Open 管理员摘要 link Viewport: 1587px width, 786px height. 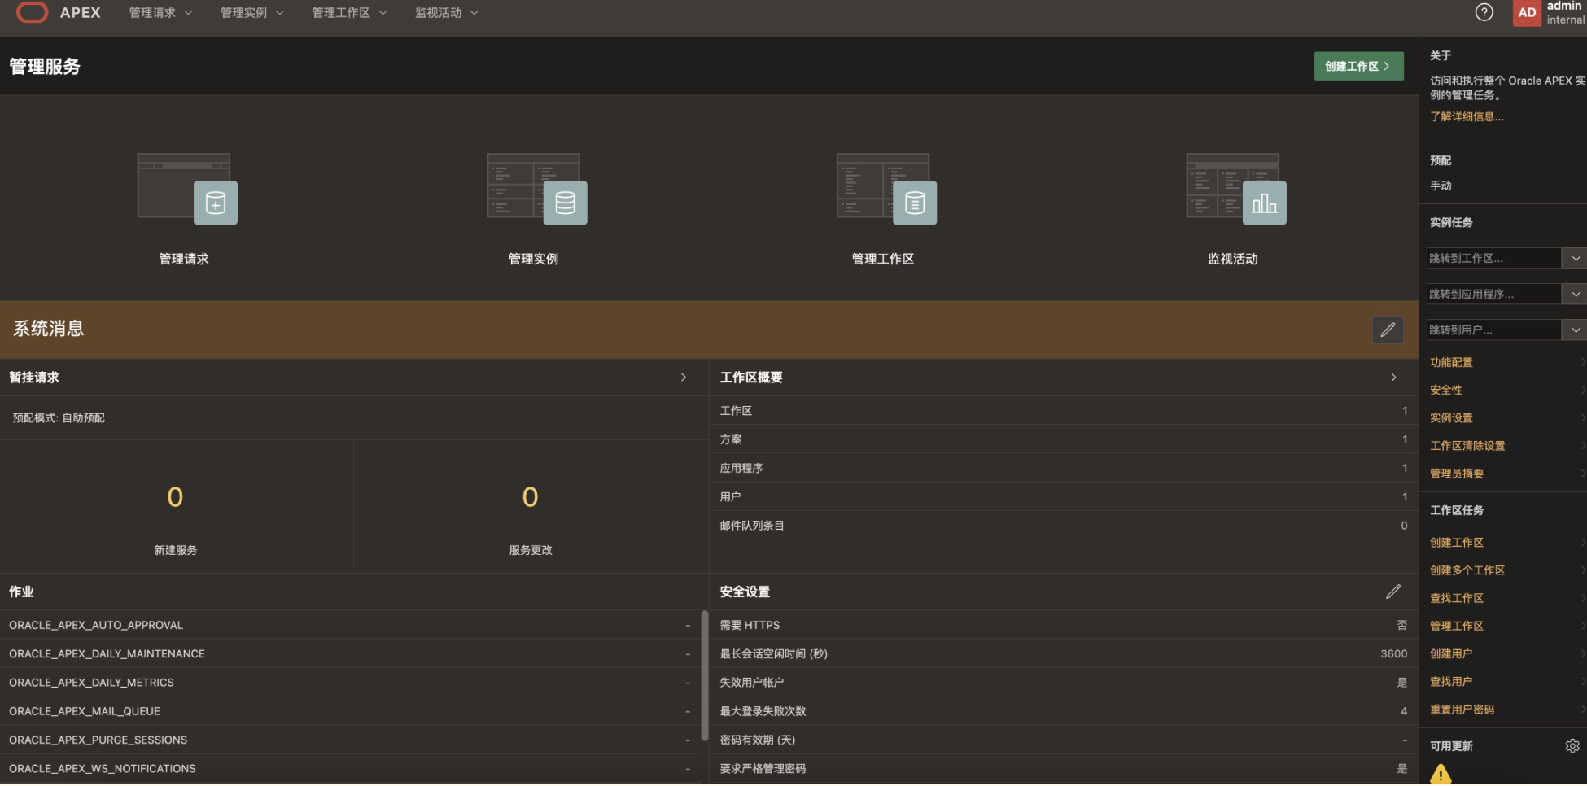1457,474
